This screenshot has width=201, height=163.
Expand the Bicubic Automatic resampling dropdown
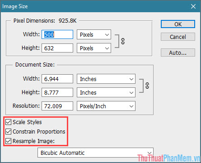click(x=95, y=153)
